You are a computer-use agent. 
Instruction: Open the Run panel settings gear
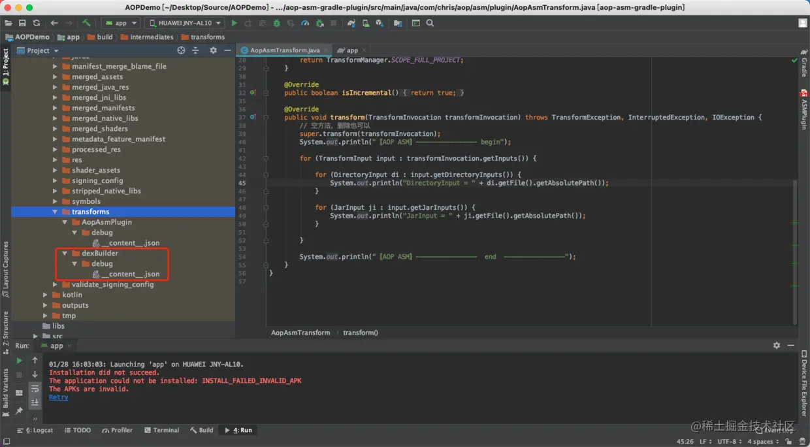(777, 346)
